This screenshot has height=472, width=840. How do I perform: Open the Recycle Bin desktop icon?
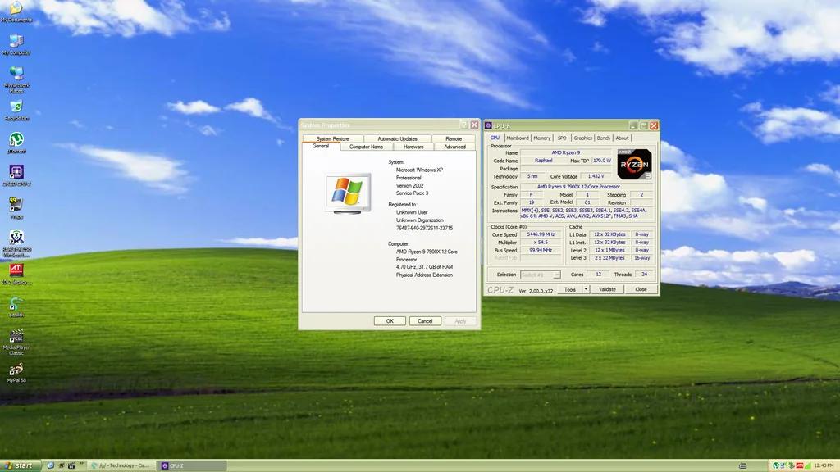click(16, 111)
